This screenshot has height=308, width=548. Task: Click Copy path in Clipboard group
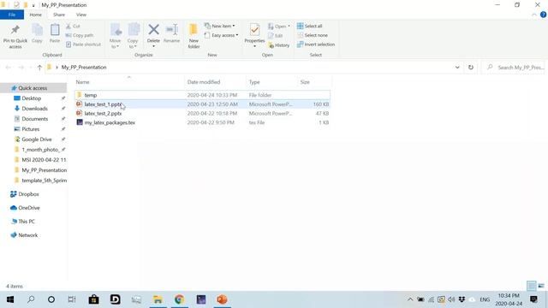point(80,35)
